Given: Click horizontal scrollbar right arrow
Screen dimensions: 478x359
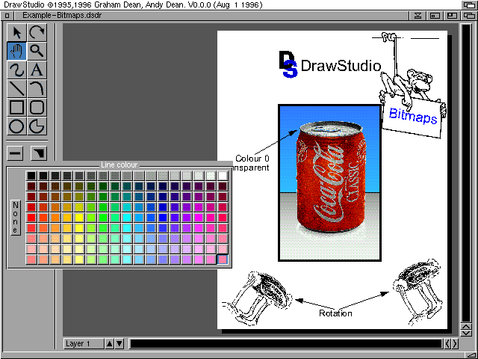Looking at the screenshot, I should click(455, 344).
